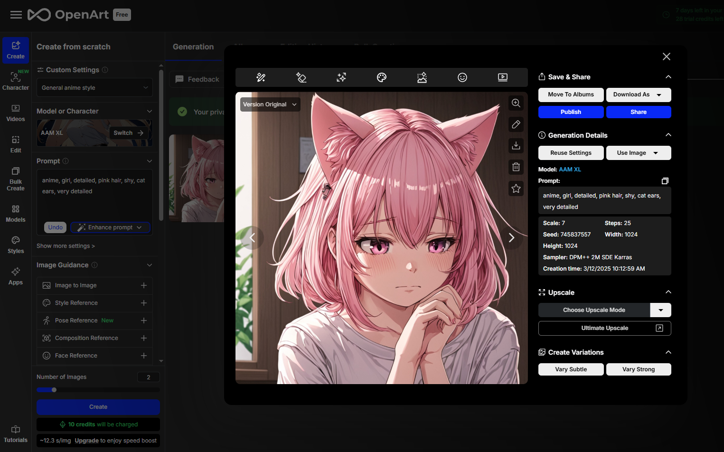
Task: Open Edit in the sidebar
Action: [x=16, y=144]
